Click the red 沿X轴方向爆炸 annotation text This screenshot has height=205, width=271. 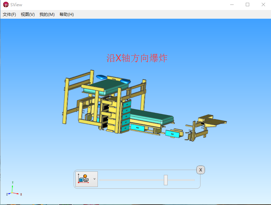(x=137, y=58)
